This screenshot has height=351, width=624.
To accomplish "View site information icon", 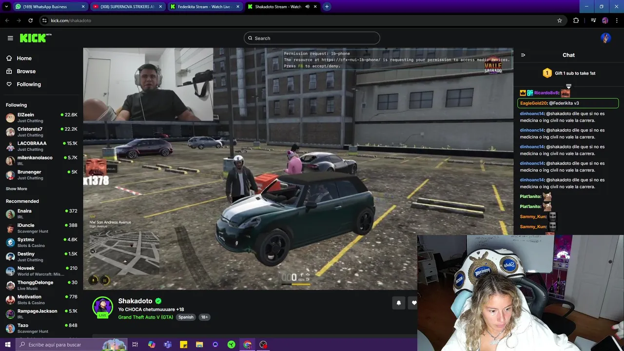I will 44,20.
